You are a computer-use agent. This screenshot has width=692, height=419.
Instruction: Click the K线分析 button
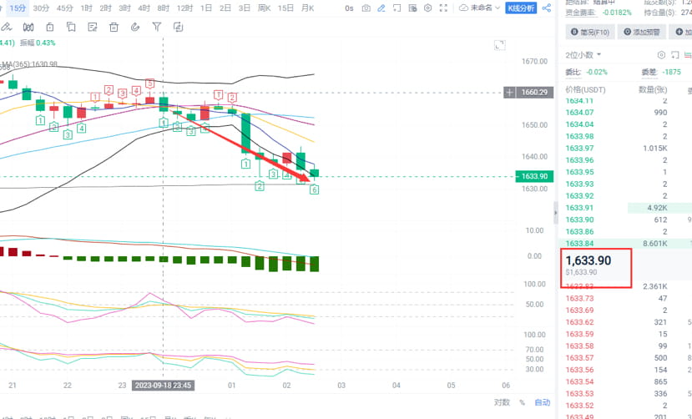[x=521, y=8]
